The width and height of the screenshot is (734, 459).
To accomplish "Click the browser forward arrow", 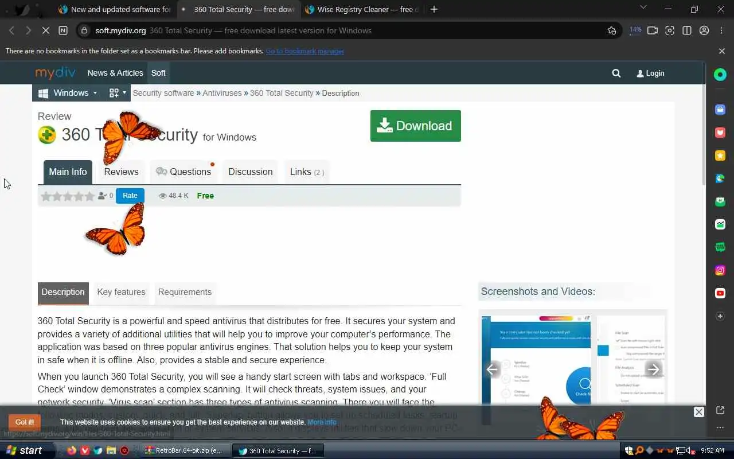I will coord(28,30).
